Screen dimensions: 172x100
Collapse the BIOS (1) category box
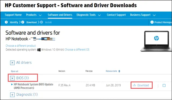point(12,78)
